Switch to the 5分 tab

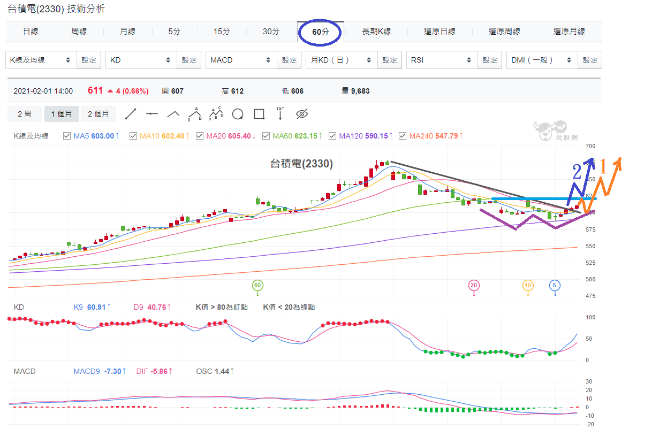tap(175, 32)
